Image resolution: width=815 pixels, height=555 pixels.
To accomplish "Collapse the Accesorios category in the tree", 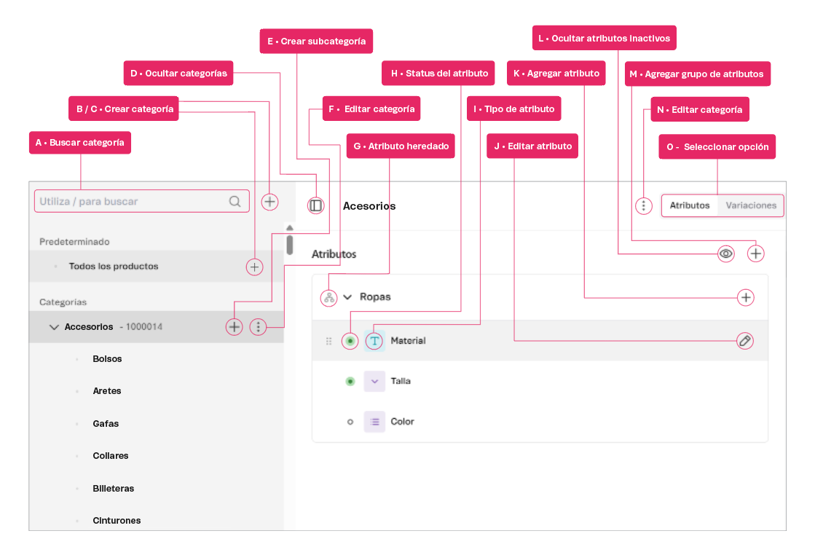I will 54,327.
